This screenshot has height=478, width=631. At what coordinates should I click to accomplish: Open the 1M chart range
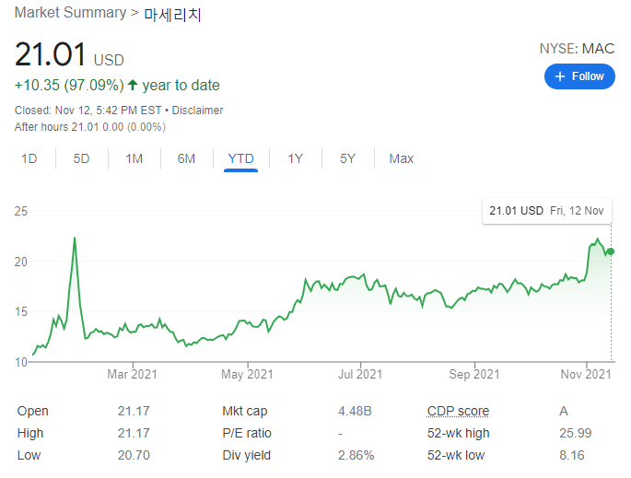[134, 158]
